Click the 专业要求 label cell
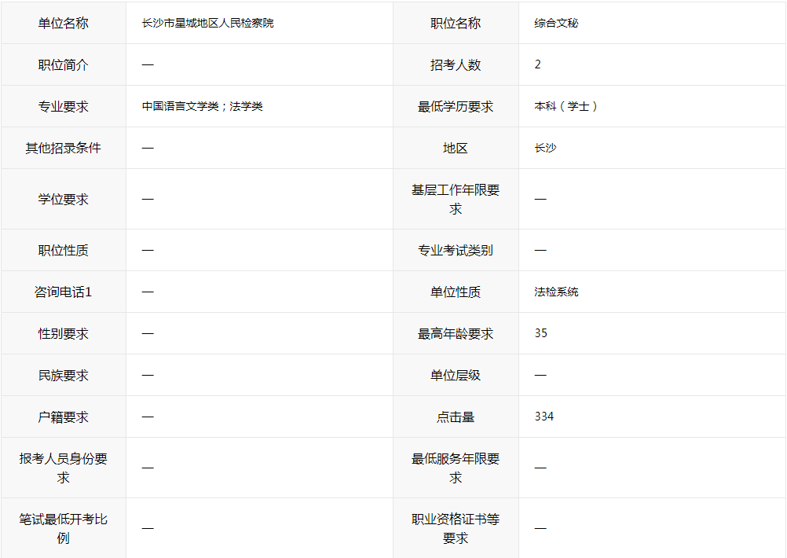This screenshot has width=787, height=558. point(64,106)
